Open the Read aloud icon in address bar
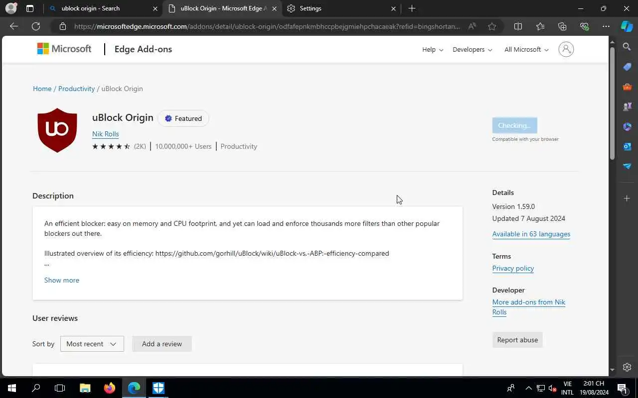Image resolution: width=638 pixels, height=398 pixels. click(x=472, y=26)
